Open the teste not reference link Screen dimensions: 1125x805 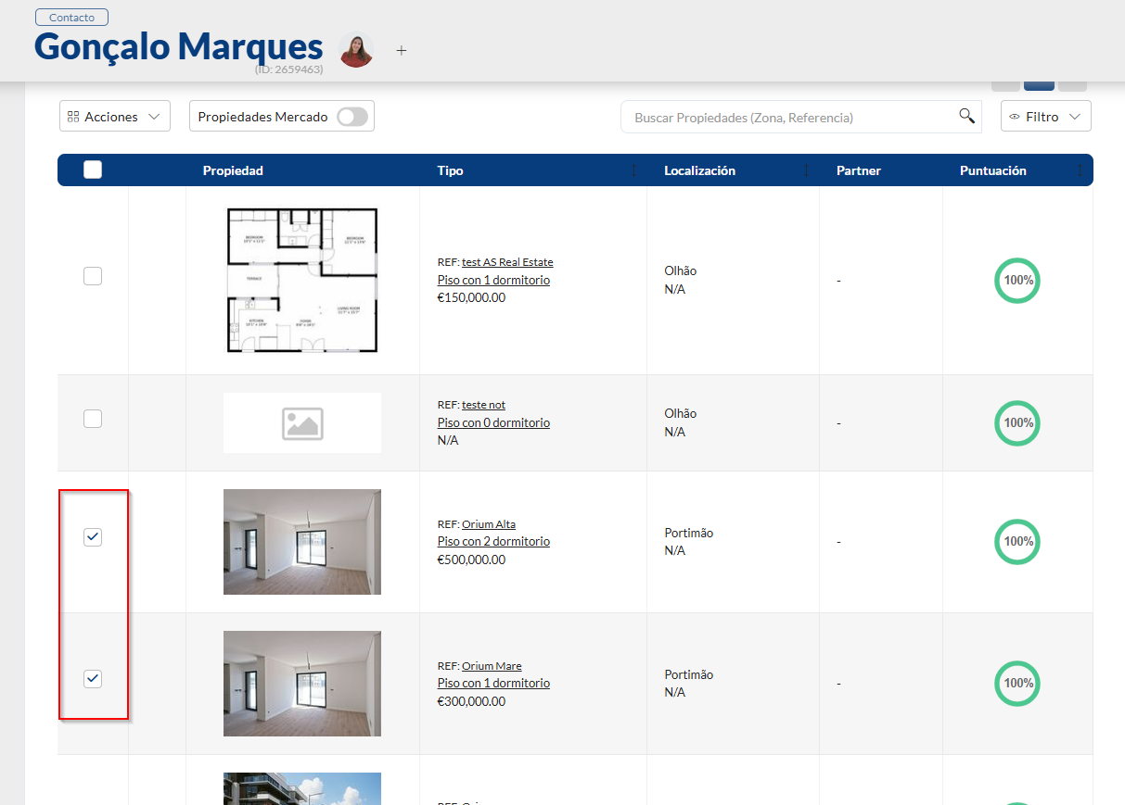click(x=483, y=405)
